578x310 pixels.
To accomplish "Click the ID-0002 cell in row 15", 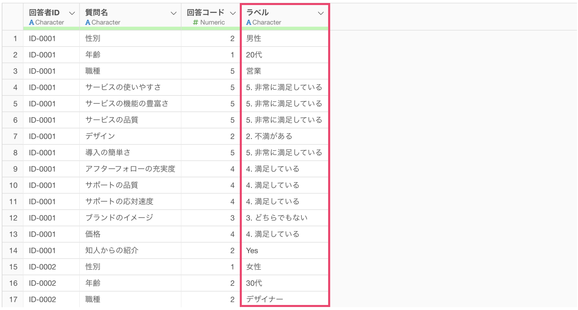I will pyautogui.click(x=42, y=267).
